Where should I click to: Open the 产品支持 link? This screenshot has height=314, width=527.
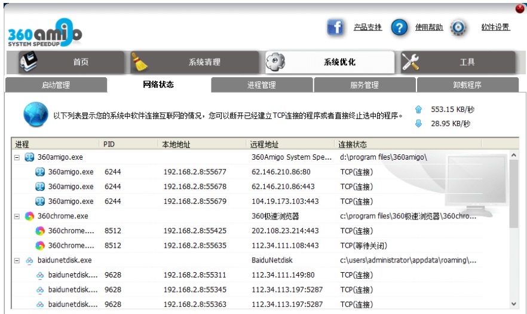[367, 28]
